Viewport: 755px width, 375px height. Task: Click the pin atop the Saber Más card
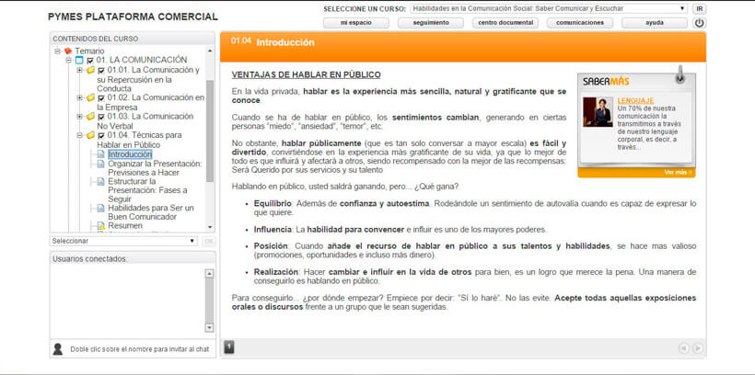[679, 75]
